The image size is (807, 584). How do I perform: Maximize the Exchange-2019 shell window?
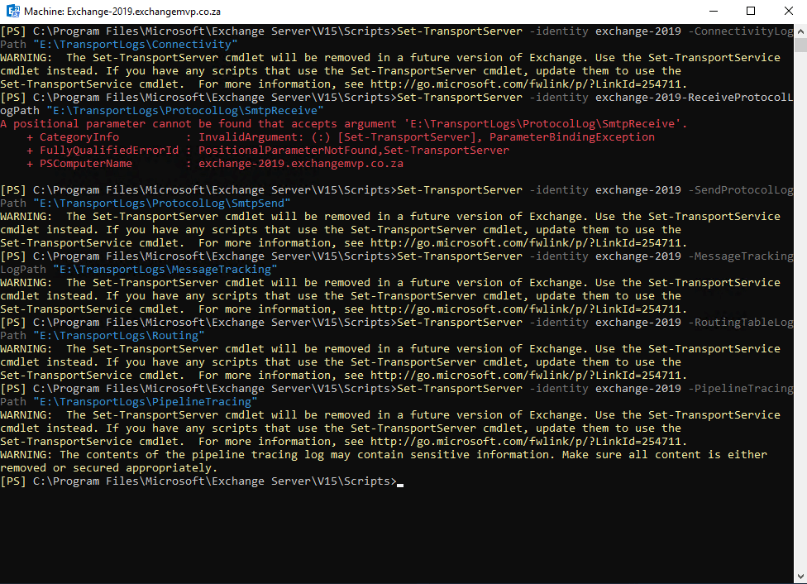(x=751, y=11)
